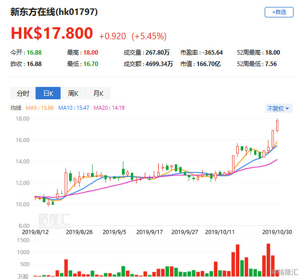Click the latest candlestick at 2019/10/30
The height and width of the screenshot is (279, 302).
coord(278,126)
